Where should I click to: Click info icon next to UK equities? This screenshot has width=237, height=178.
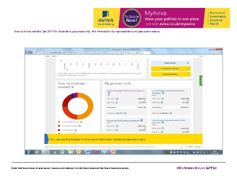click(x=80, y=126)
